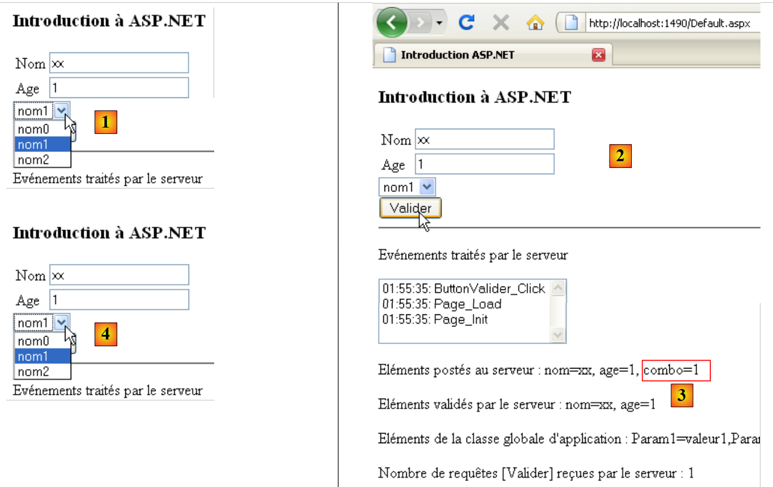
Task: Click the events listbox scroll down arrow
Action: coord(558,335)
